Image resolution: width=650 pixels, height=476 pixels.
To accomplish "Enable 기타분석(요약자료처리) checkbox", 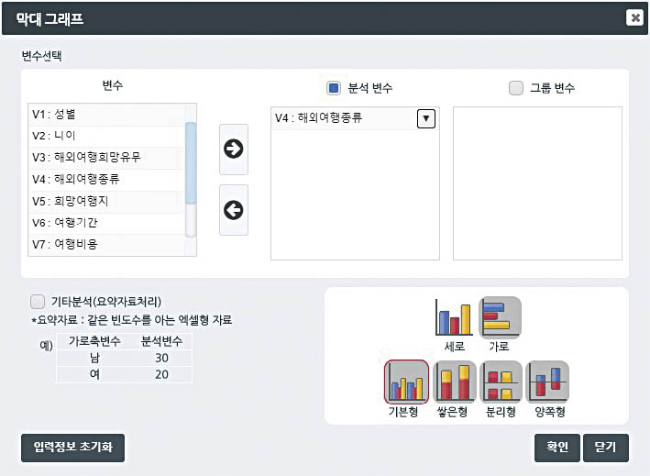I will point(38,302).
